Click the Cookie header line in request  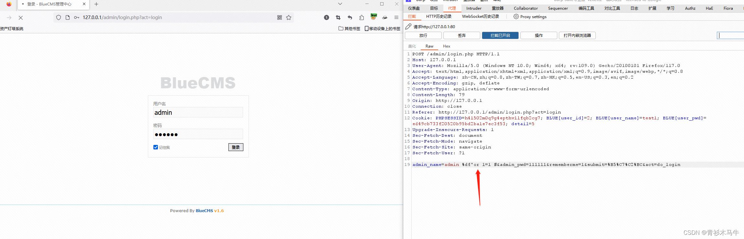[559, 121]
